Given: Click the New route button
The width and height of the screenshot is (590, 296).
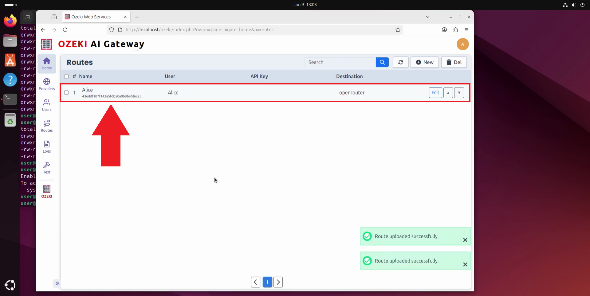Looking at the screenshot, I should tap(425, 62).
